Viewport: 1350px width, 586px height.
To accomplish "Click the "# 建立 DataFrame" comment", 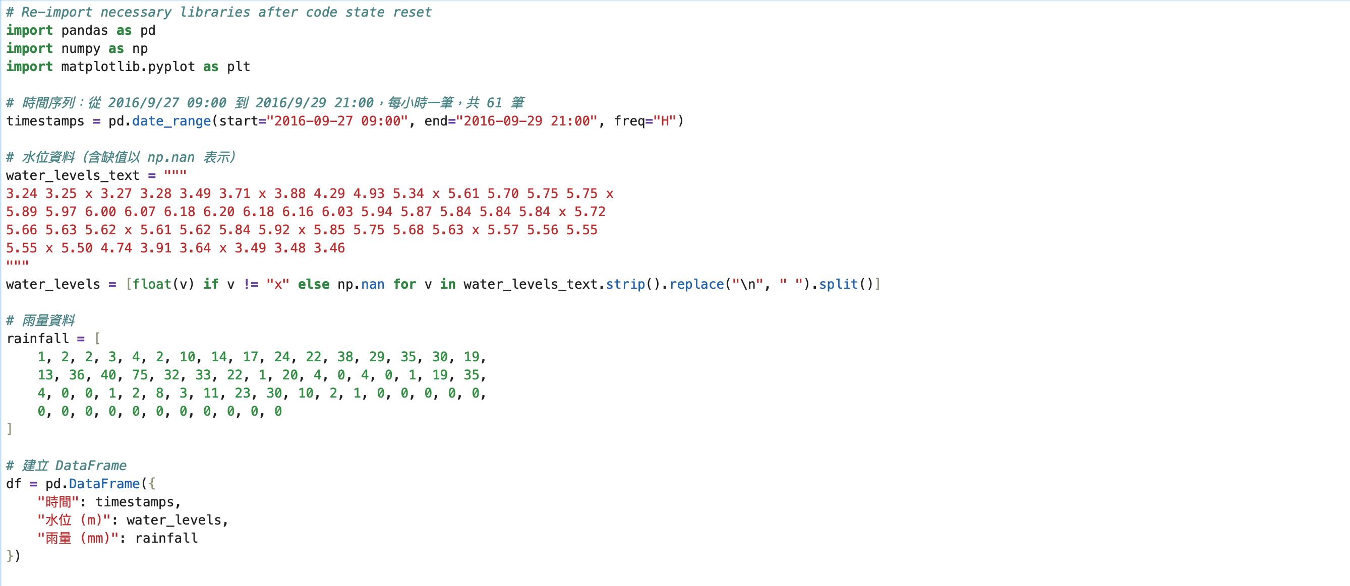I will 66,466.
